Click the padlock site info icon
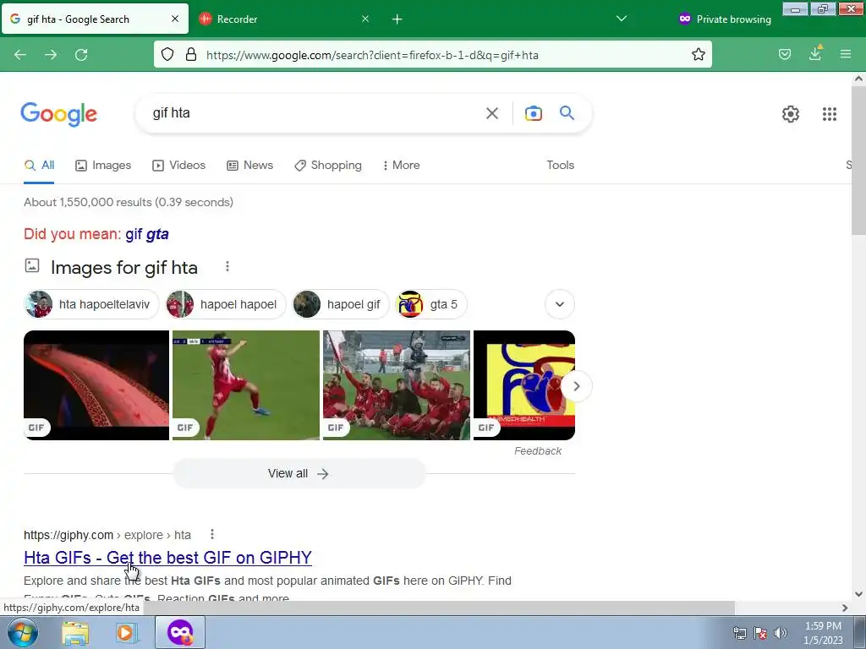 [191, 54]
